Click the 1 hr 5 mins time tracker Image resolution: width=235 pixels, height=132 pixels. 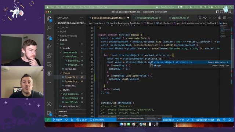(x=97, y=120)
